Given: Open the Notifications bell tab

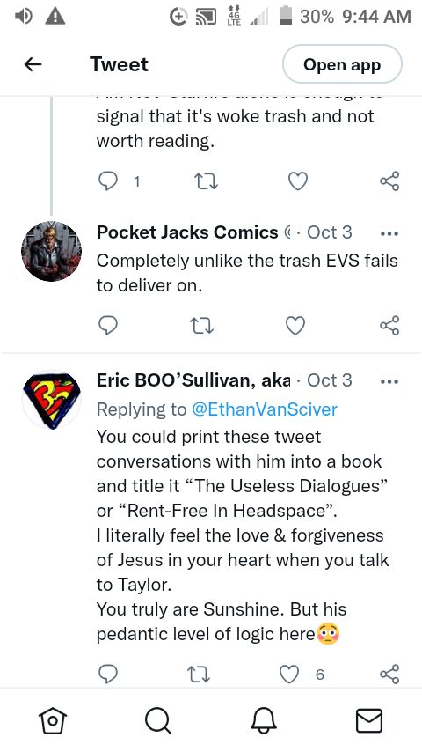Looking at the screenshot, I should click(x=264, y=721).
